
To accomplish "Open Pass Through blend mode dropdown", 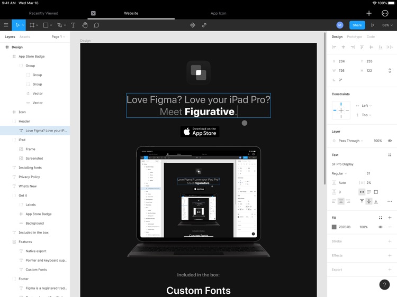I will pyautogui.click(x=350, y=141).
